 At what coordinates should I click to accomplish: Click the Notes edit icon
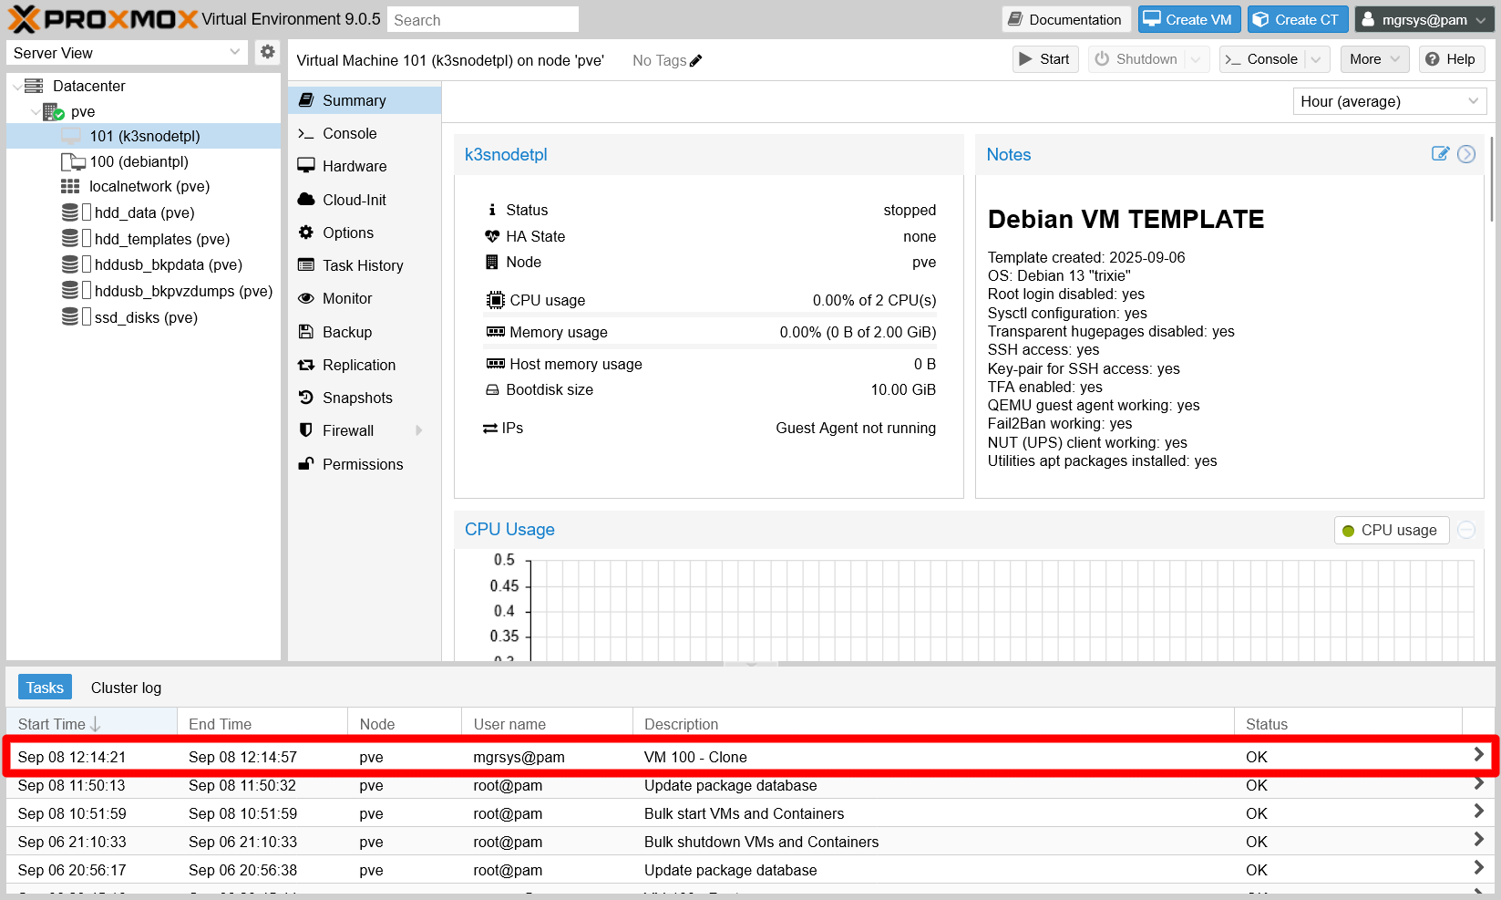tap(1440, 154)
